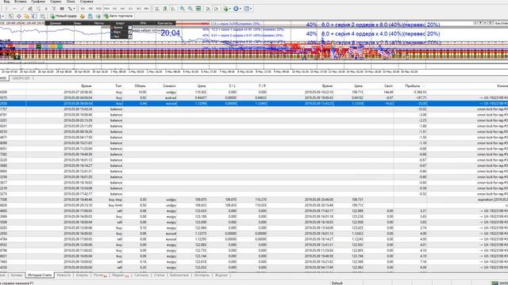Open the Журнал tab

point(221,275)
